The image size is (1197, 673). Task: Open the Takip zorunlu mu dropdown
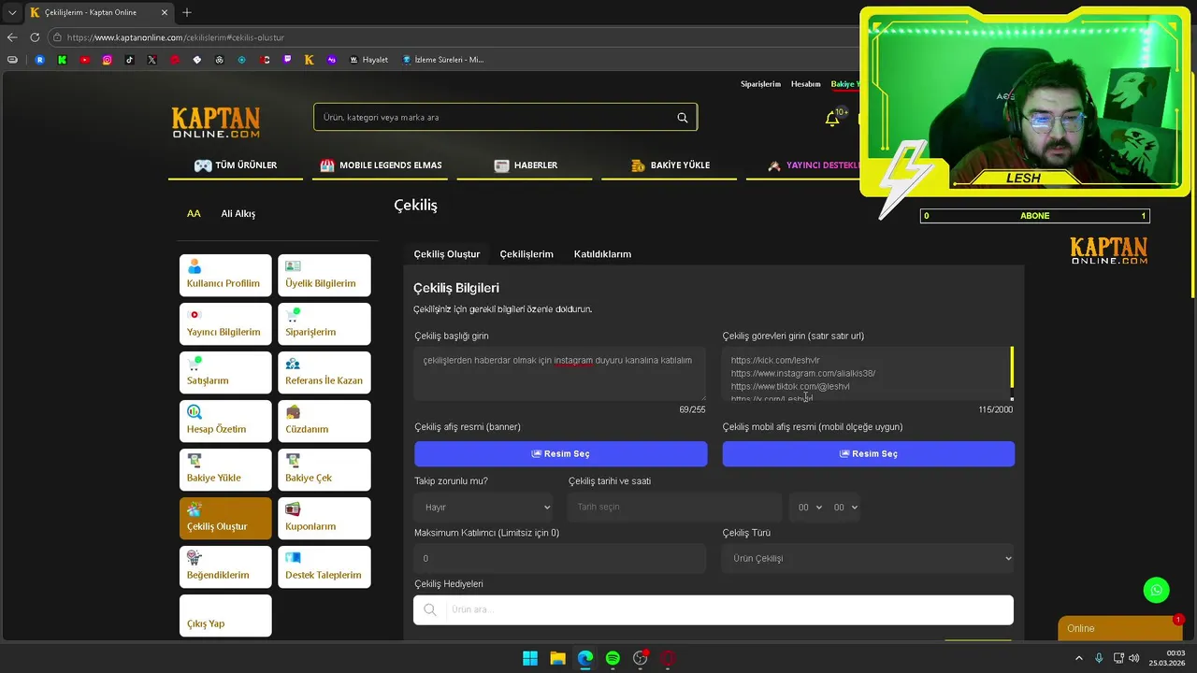(483, 507)
